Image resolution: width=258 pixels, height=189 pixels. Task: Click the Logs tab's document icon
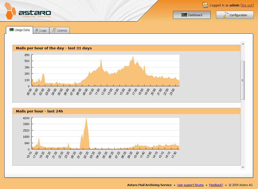coord(37,30)
